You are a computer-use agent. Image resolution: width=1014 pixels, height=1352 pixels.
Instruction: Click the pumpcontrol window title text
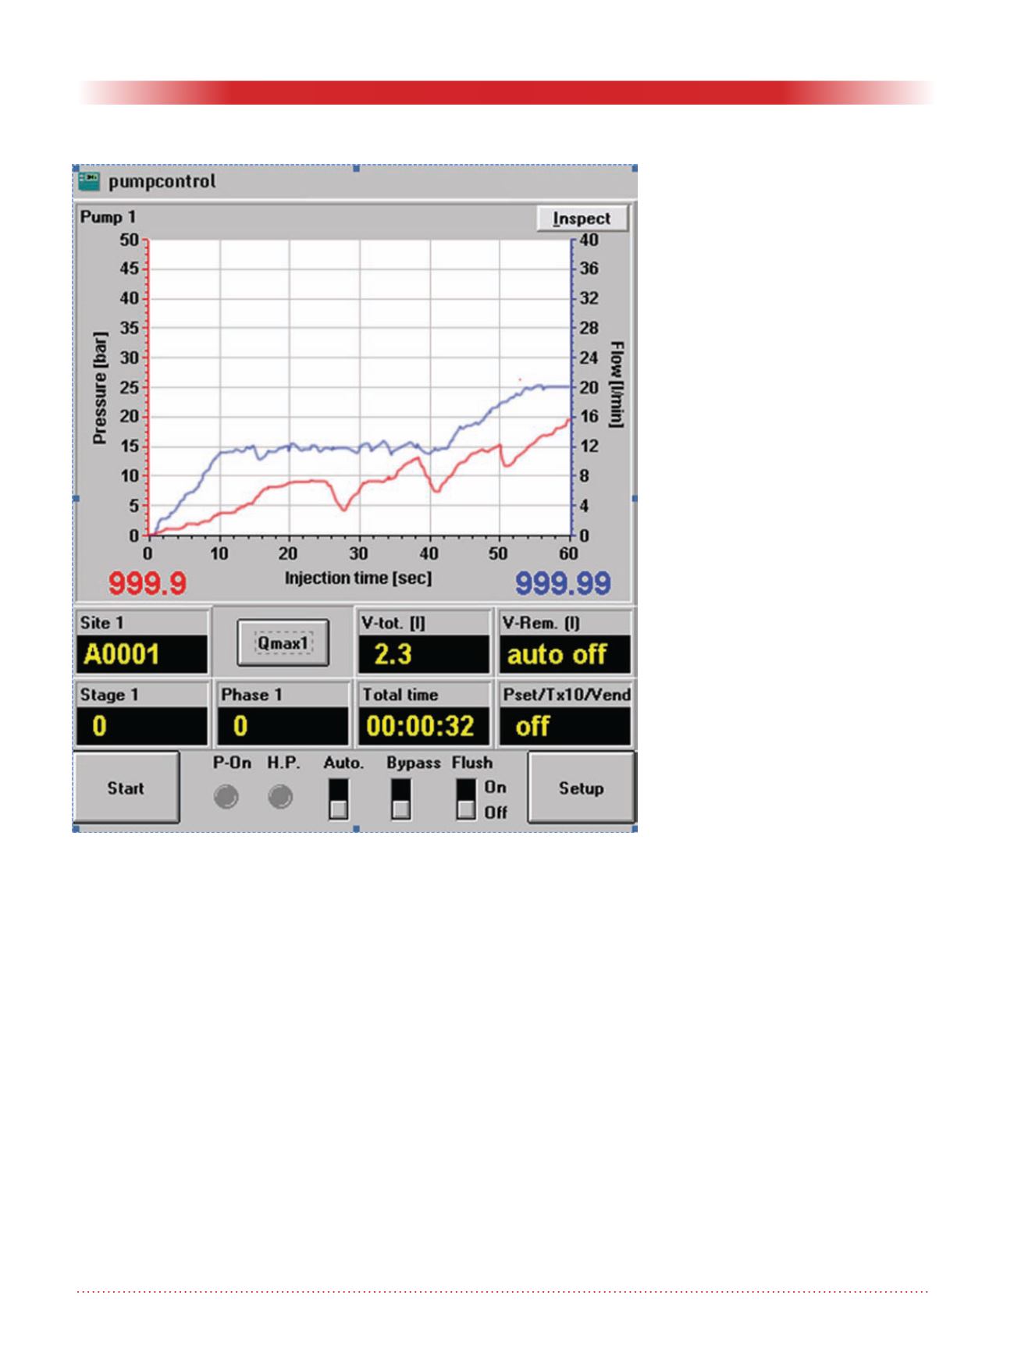click(x=162, y=181)
